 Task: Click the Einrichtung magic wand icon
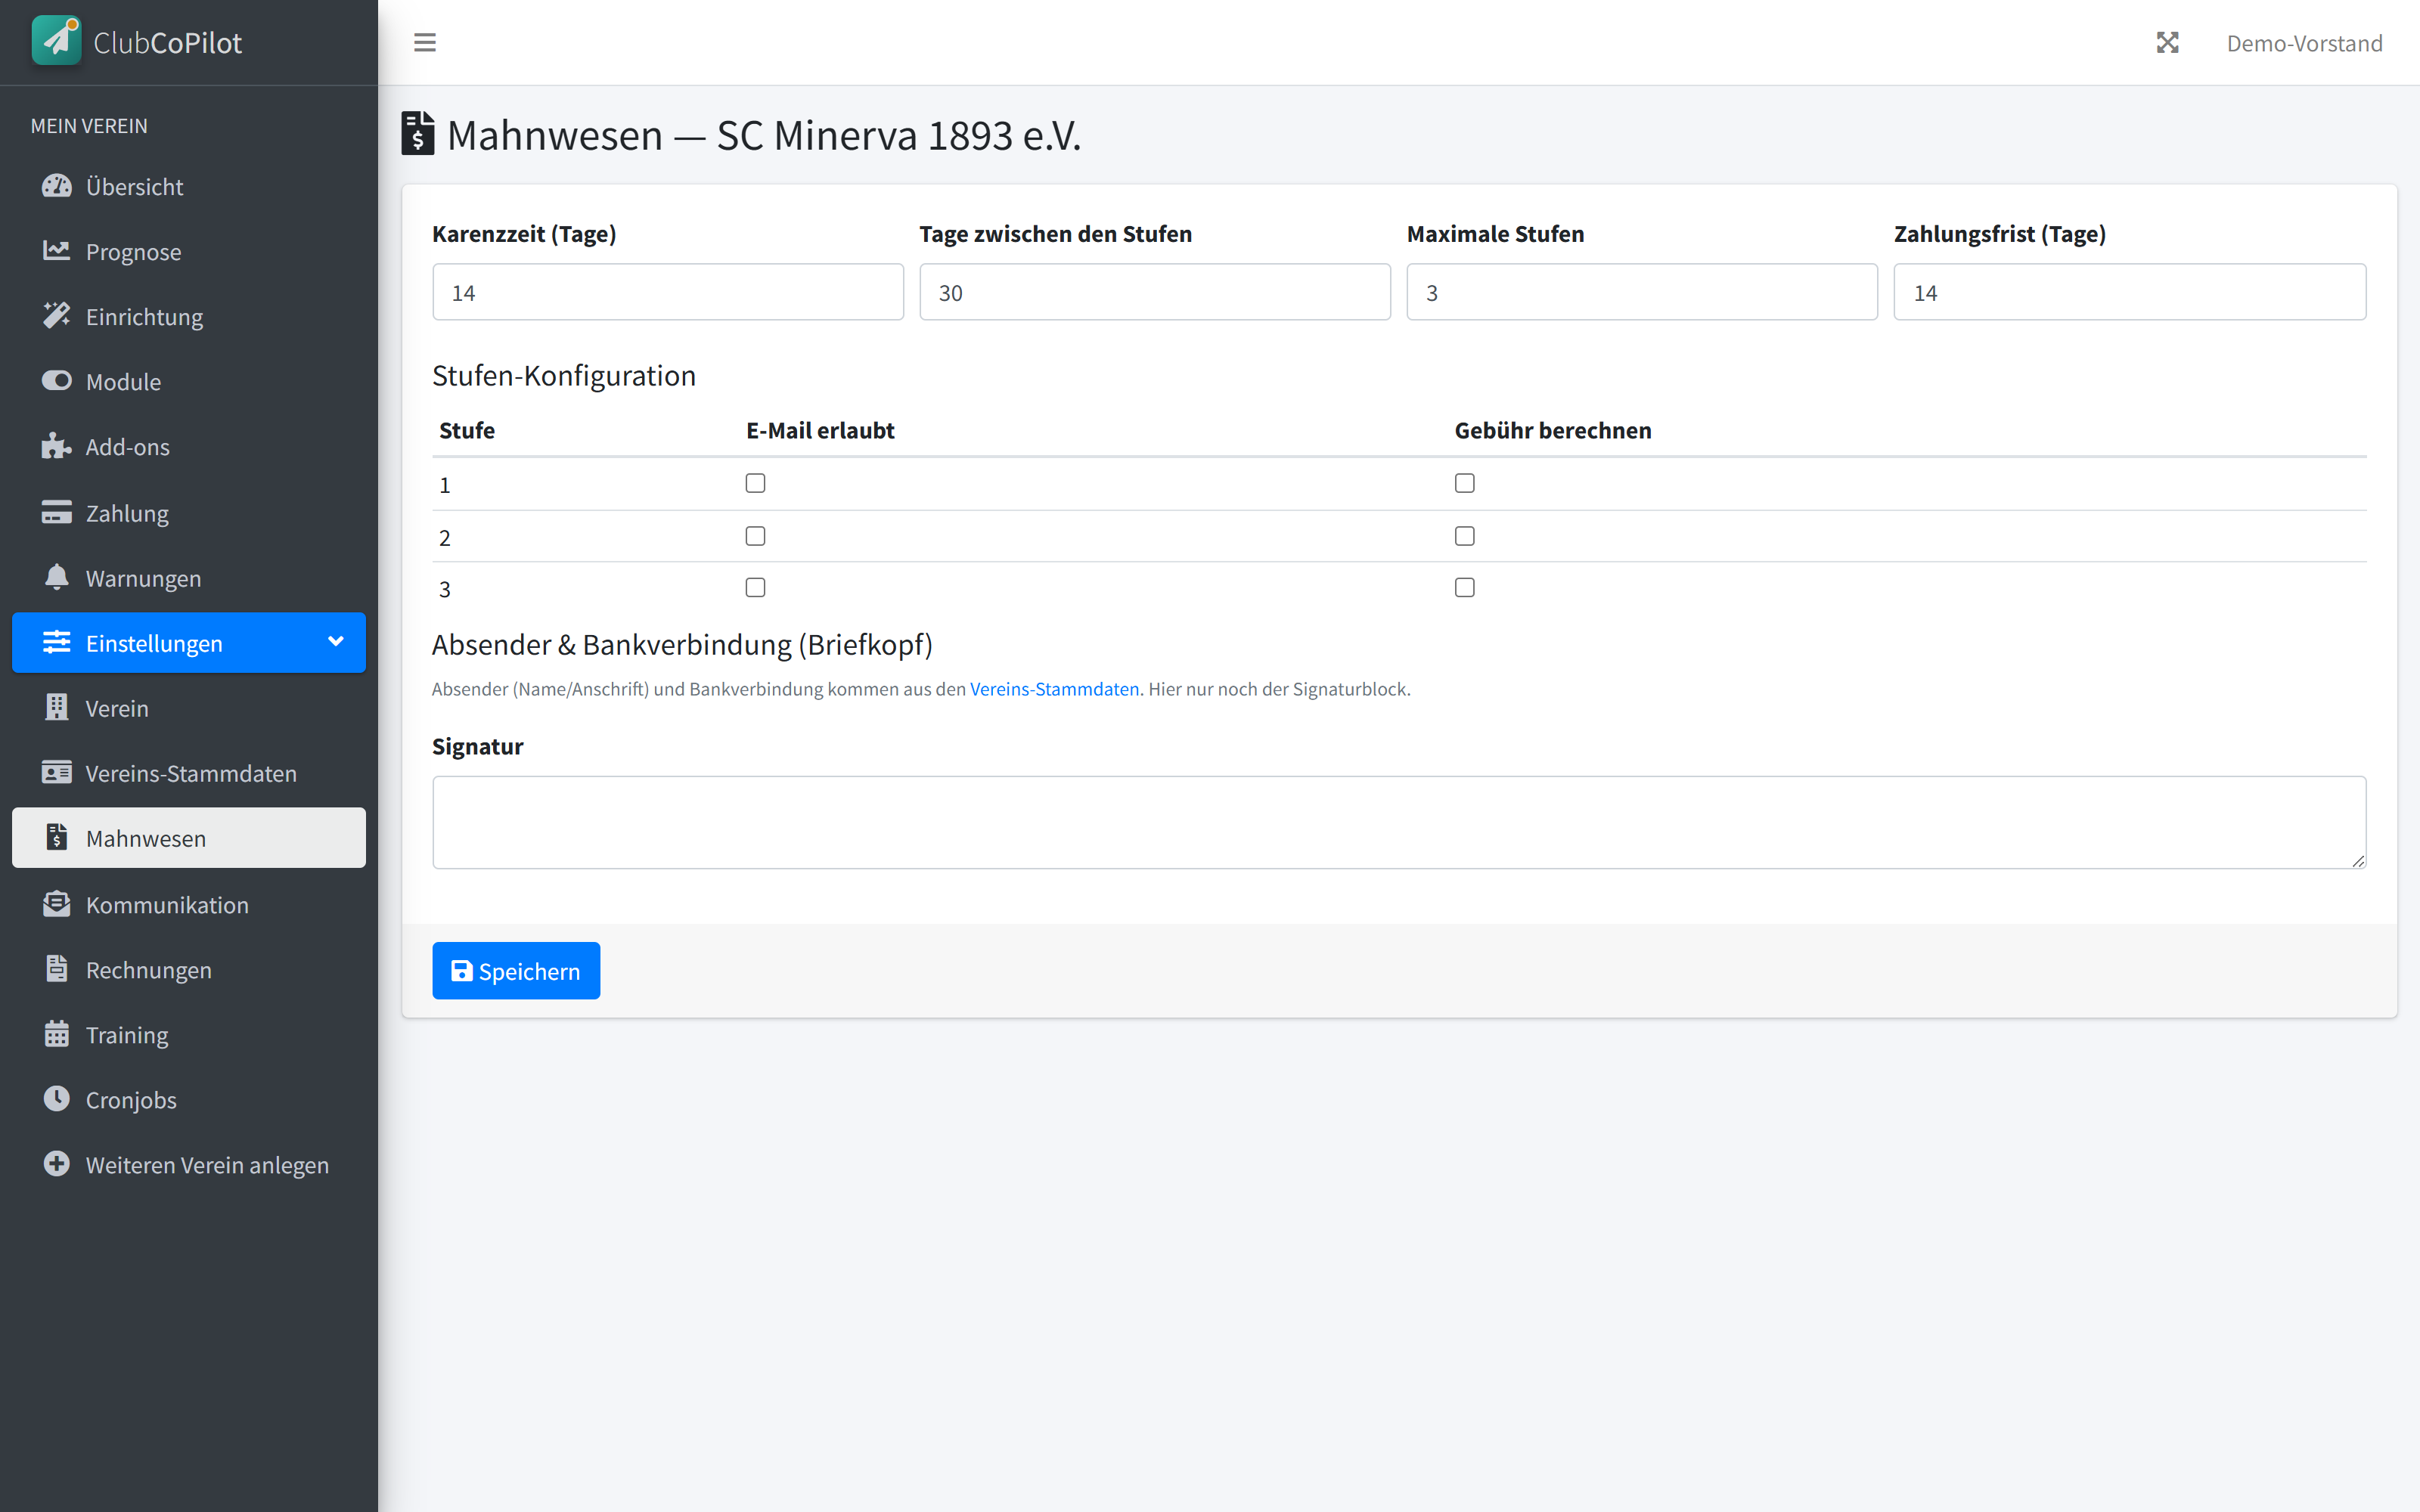[57, 316]
